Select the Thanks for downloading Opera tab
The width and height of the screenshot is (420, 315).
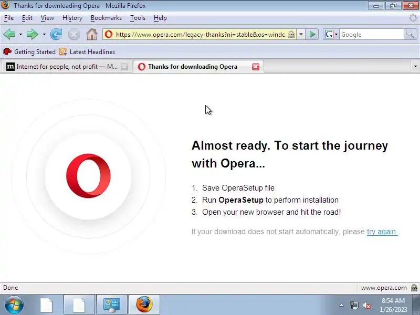click(x=198, y=67)
